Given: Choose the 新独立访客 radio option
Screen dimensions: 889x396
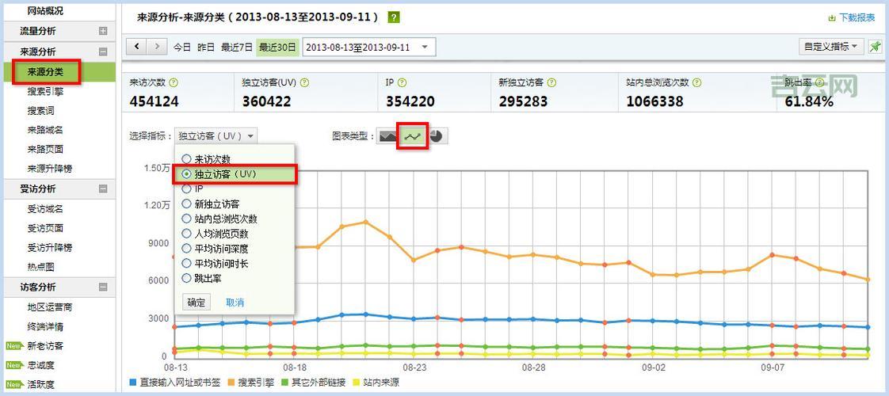Looking at the screenshot, I should click(187, 204).
